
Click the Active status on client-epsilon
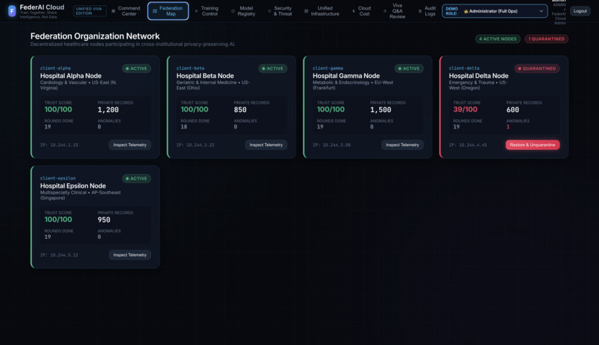pyautogui.click(x=137, y=179)
